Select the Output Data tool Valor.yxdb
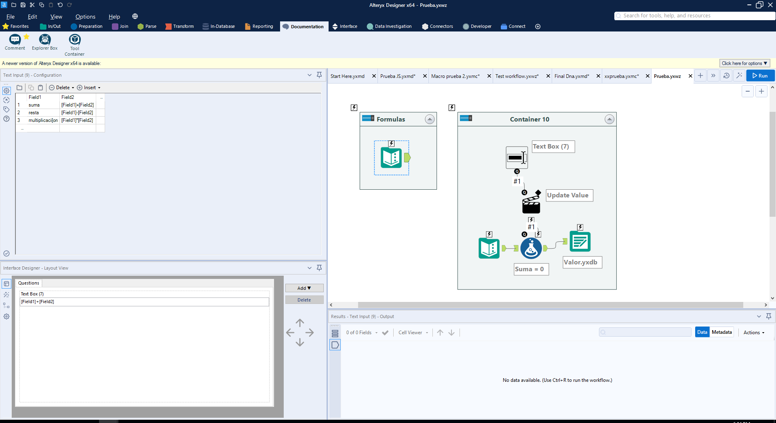Image resolution: width=776 pixels, height=423 pixels. point(580,241)
